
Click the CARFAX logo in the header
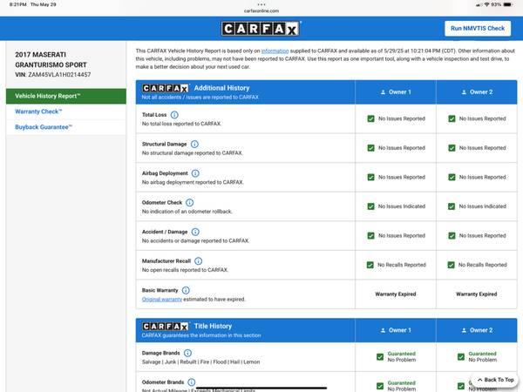point(261,29)
